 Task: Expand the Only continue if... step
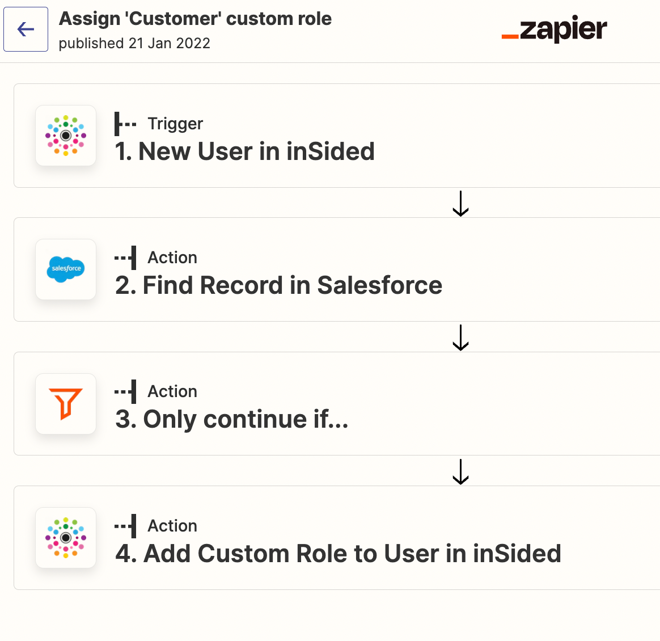337,403
